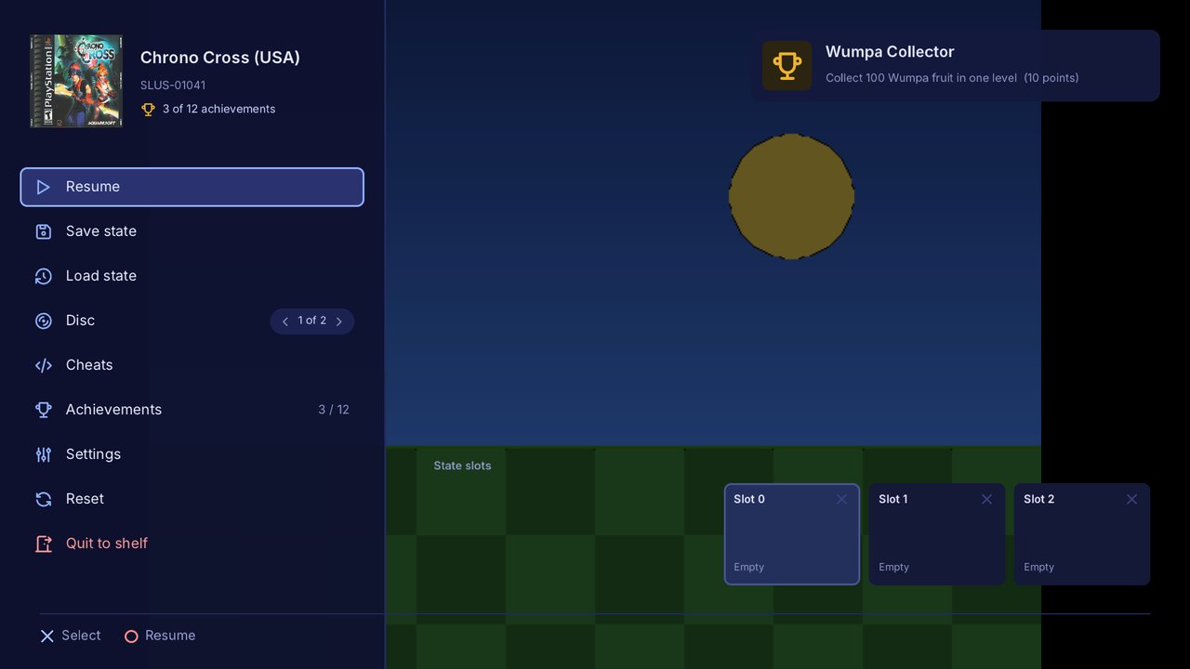
Task: Click the Quit to shelf exit icon
Action: [44, 544]
